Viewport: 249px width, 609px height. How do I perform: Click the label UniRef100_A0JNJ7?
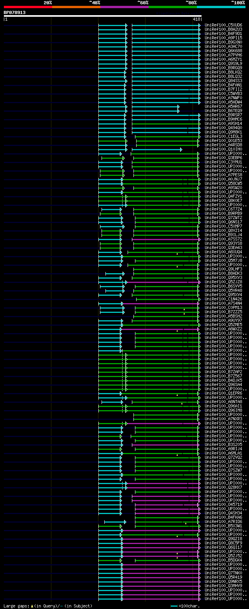(223, 179)
